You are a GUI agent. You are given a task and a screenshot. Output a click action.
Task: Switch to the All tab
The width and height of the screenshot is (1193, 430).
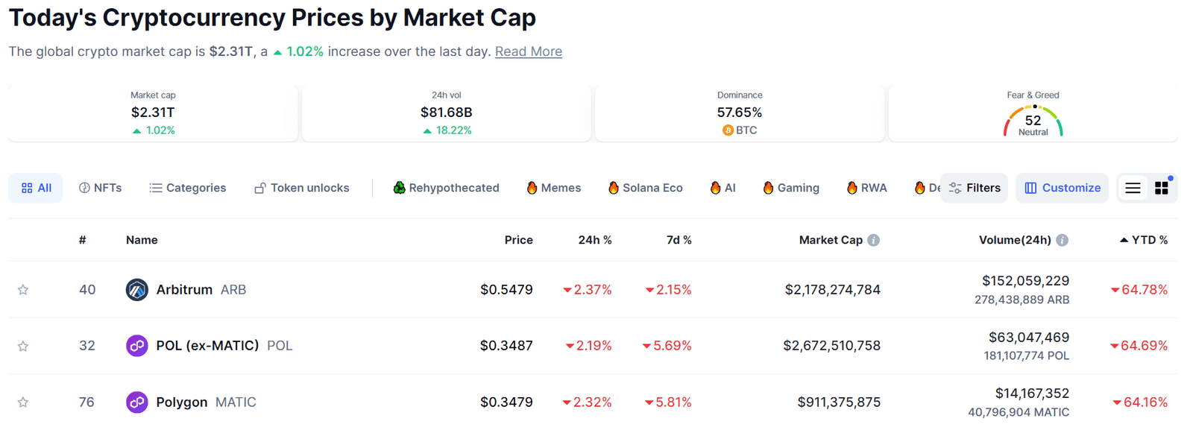point(36,188)
